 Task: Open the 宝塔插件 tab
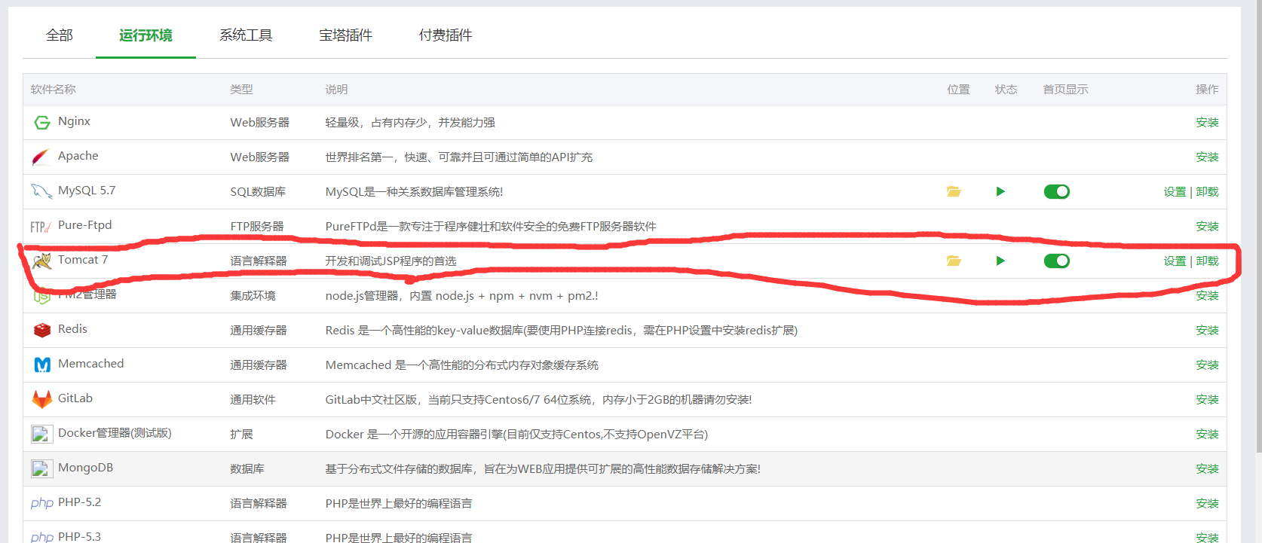pyautogui.click(x=345, y=35)
